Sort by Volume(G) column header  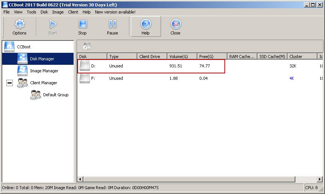coord(182,57)
